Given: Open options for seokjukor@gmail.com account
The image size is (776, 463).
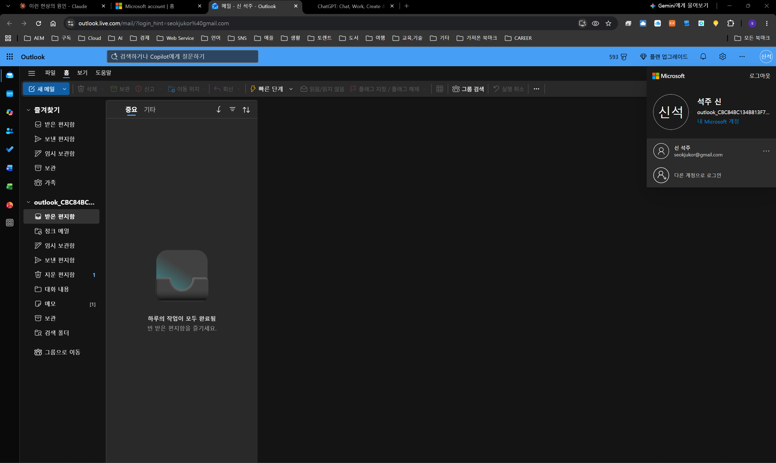Looking at the screenshot, I should pyautogui.click(x=766, y=151).
